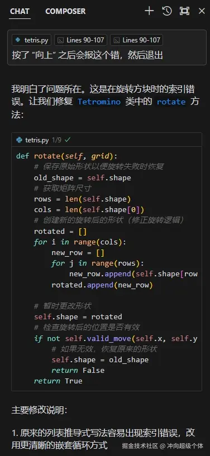210x456 pixels.
Task: Switch to the COMPOSER tab
Action: pyautogui.click(x=65, y=11)
